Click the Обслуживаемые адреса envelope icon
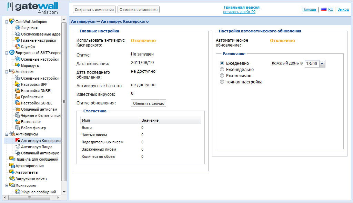353x203 pixels. point(18,34)
